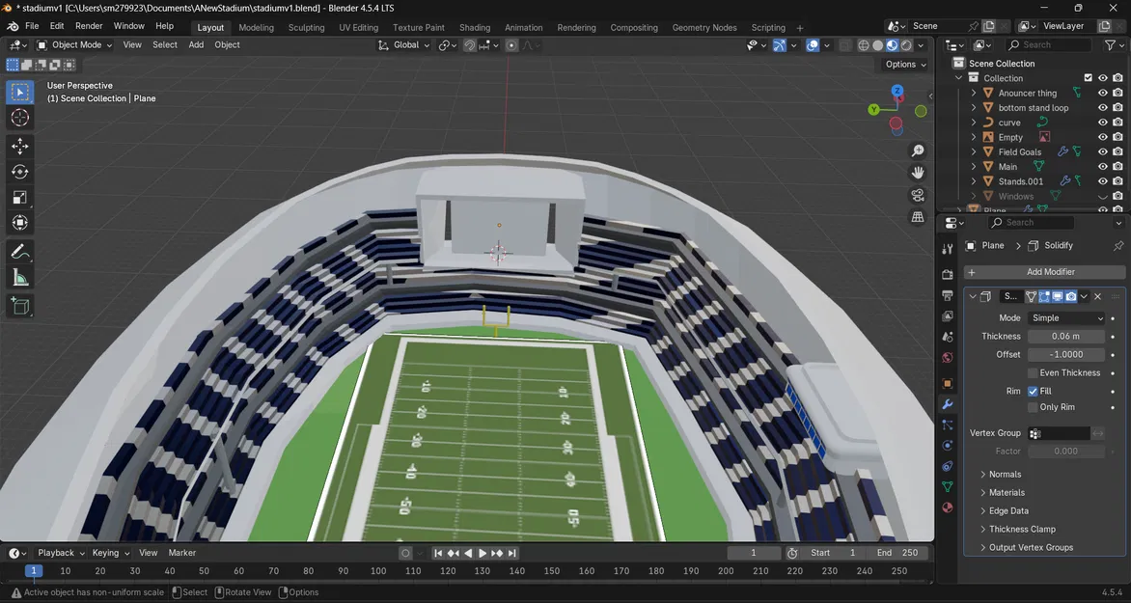Select the Add Cube tool
This screenshot has width=1131, height=603.
coord(20,307)
